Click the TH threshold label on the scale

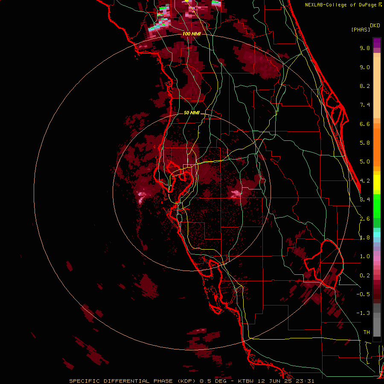[367, 332]
